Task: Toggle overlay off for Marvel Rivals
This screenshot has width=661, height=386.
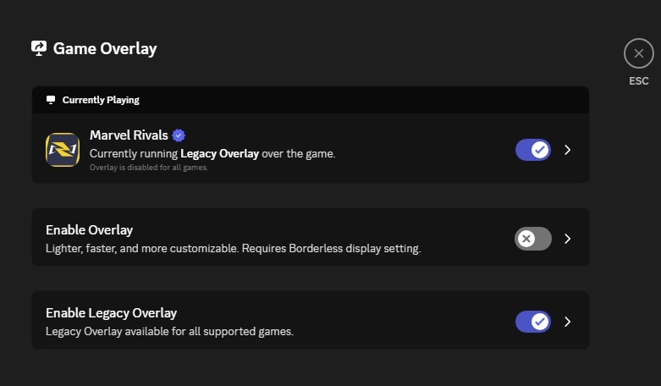Action: (532, 150)
